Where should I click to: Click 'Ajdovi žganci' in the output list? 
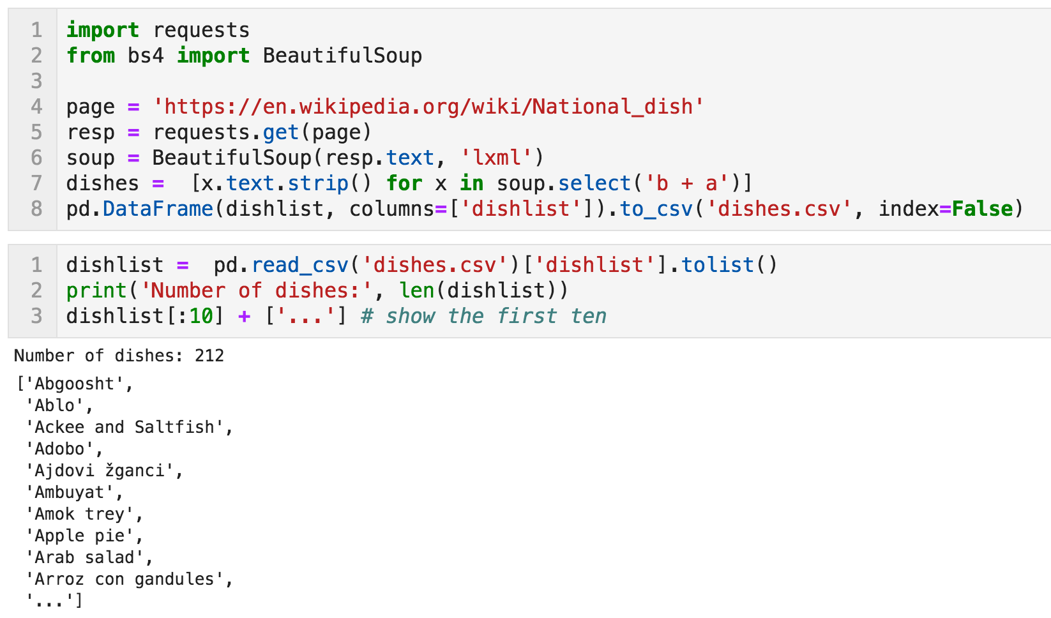[100, 471]
